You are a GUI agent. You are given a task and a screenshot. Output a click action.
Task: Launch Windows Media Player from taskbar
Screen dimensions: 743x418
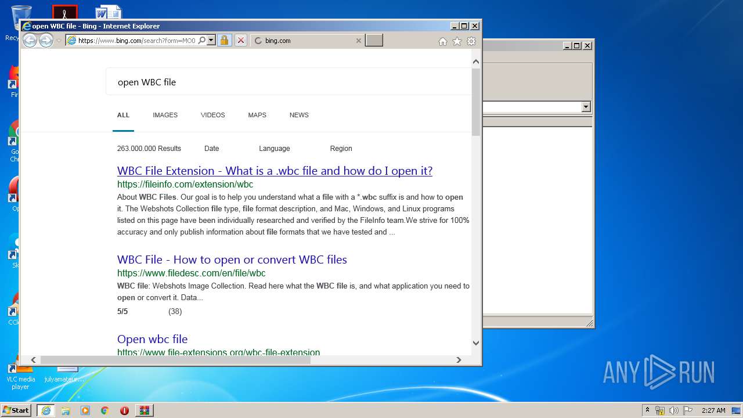[85, 410]
